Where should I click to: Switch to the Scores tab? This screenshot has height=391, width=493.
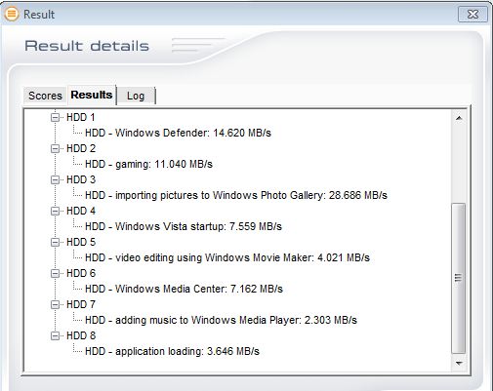pyautogui.click(x=45, y=96)
